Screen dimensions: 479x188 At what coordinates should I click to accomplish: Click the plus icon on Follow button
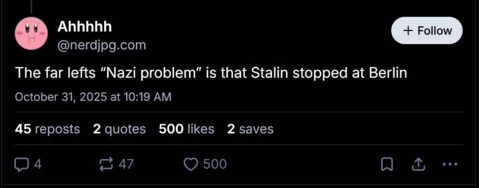pyautogui.click(x=408, y=31)
